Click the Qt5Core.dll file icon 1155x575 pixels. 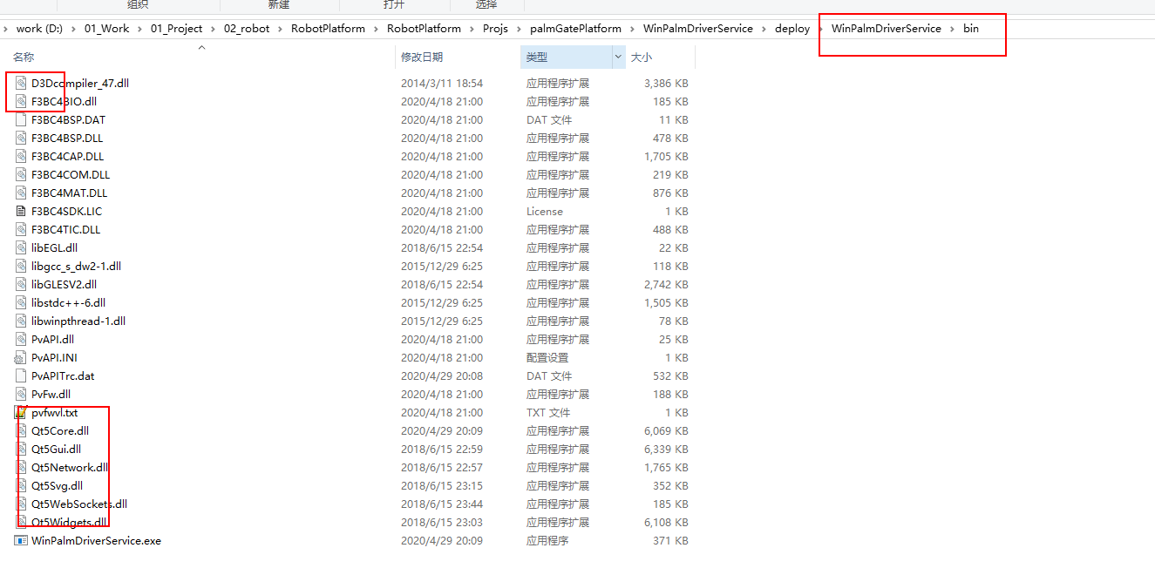click(22, 430)
